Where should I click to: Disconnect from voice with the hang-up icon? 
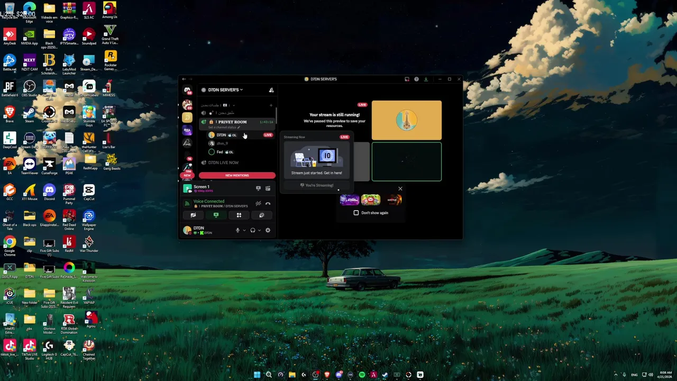pos(268,203)
